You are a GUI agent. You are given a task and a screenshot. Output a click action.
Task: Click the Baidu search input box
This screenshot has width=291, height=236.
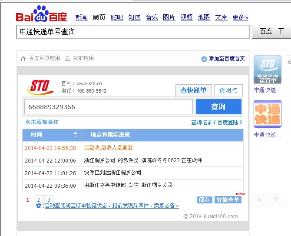click(133, 32)
